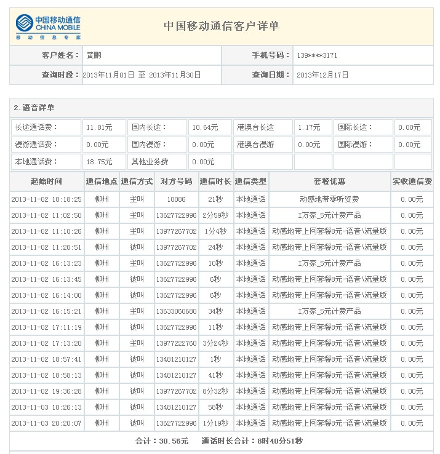Click the start time 2013-11-02 18:57:41

tap(46, 359)
